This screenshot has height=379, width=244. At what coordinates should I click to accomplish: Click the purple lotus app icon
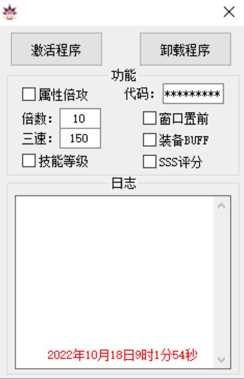click(x=10, y=12)
